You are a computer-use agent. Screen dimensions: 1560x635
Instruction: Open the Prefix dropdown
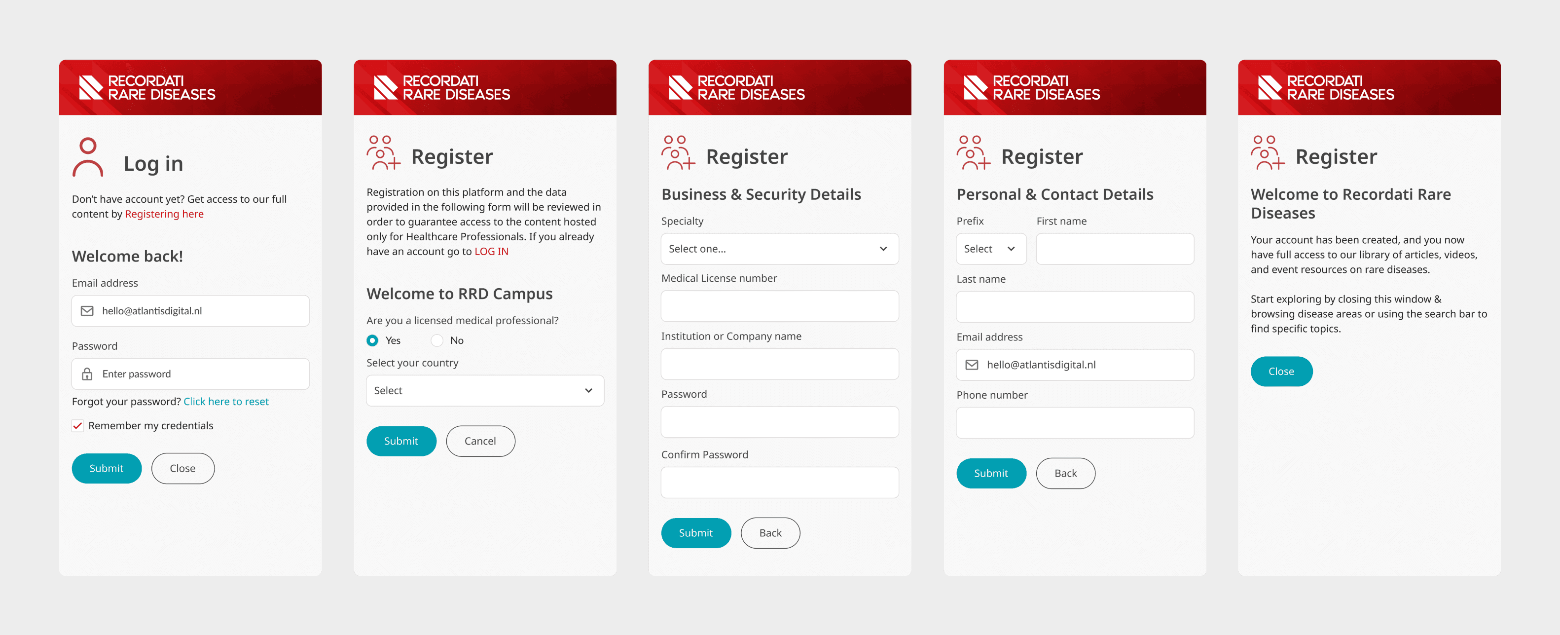coord(990,249)
